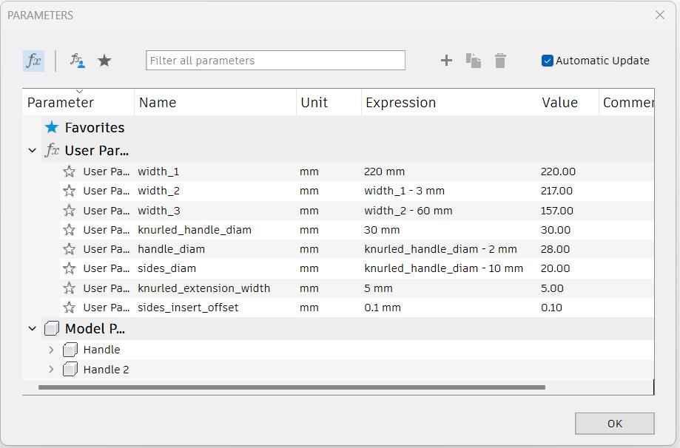Expand the Handle 2 component parameters
This screenshot has width=680, height=448.
51,369
